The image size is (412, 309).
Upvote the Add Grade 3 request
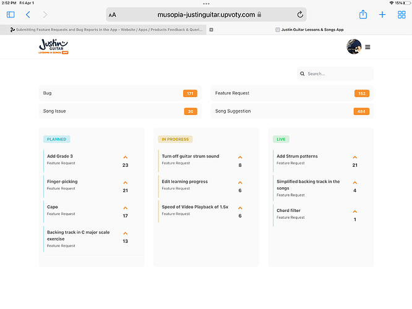click(125, 158)
